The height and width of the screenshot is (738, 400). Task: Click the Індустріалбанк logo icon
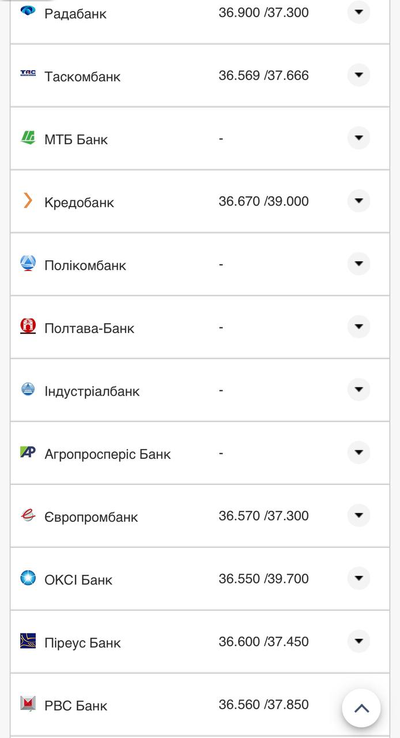coord(28,389)
